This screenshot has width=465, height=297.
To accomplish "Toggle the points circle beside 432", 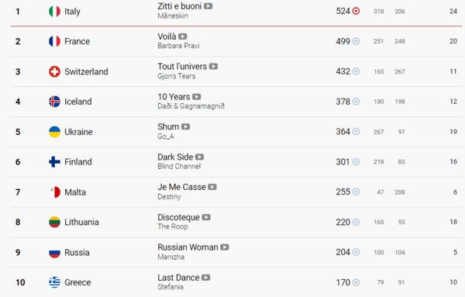I will coord(356,71).
